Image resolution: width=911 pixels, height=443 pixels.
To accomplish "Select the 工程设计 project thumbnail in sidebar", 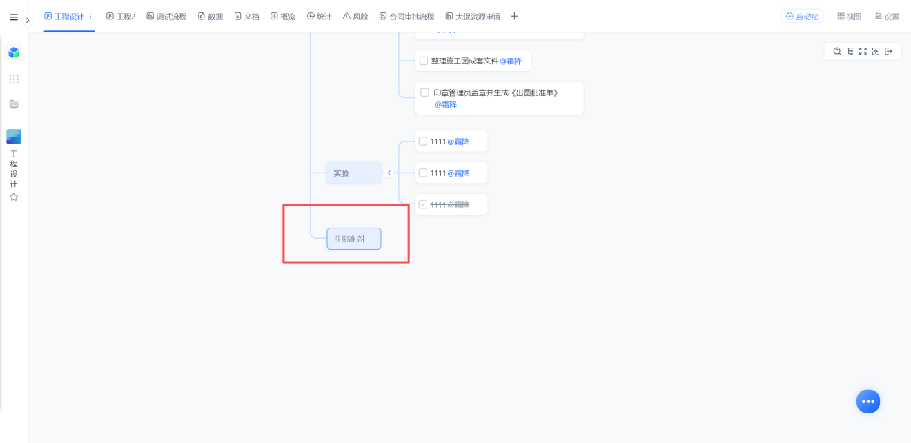I will (x=14, y=137).
